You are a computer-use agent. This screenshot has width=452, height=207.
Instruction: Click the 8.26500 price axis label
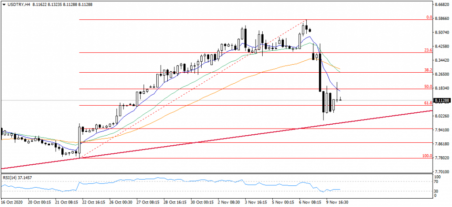pos(442,74)
